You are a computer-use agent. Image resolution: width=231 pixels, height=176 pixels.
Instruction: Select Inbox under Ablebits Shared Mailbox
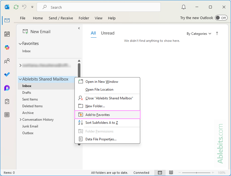click(x=46, y=86)
